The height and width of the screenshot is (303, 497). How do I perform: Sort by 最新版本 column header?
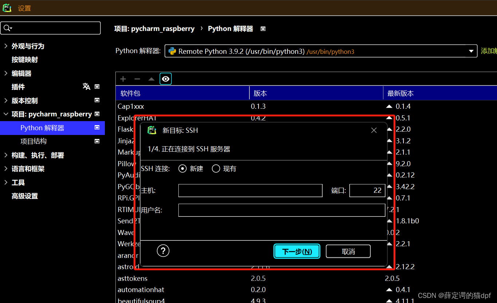pyautogui.click(x=440, y=93)
